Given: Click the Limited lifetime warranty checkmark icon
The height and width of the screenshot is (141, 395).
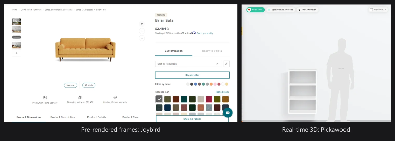Looking at the screenshot, I should coord(115,97).
